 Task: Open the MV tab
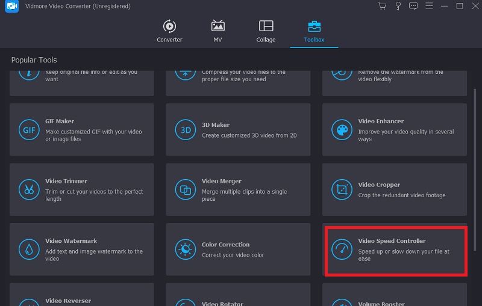point(218,31)
